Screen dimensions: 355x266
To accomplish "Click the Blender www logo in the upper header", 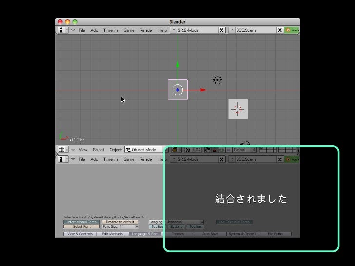I will point(292,30).
